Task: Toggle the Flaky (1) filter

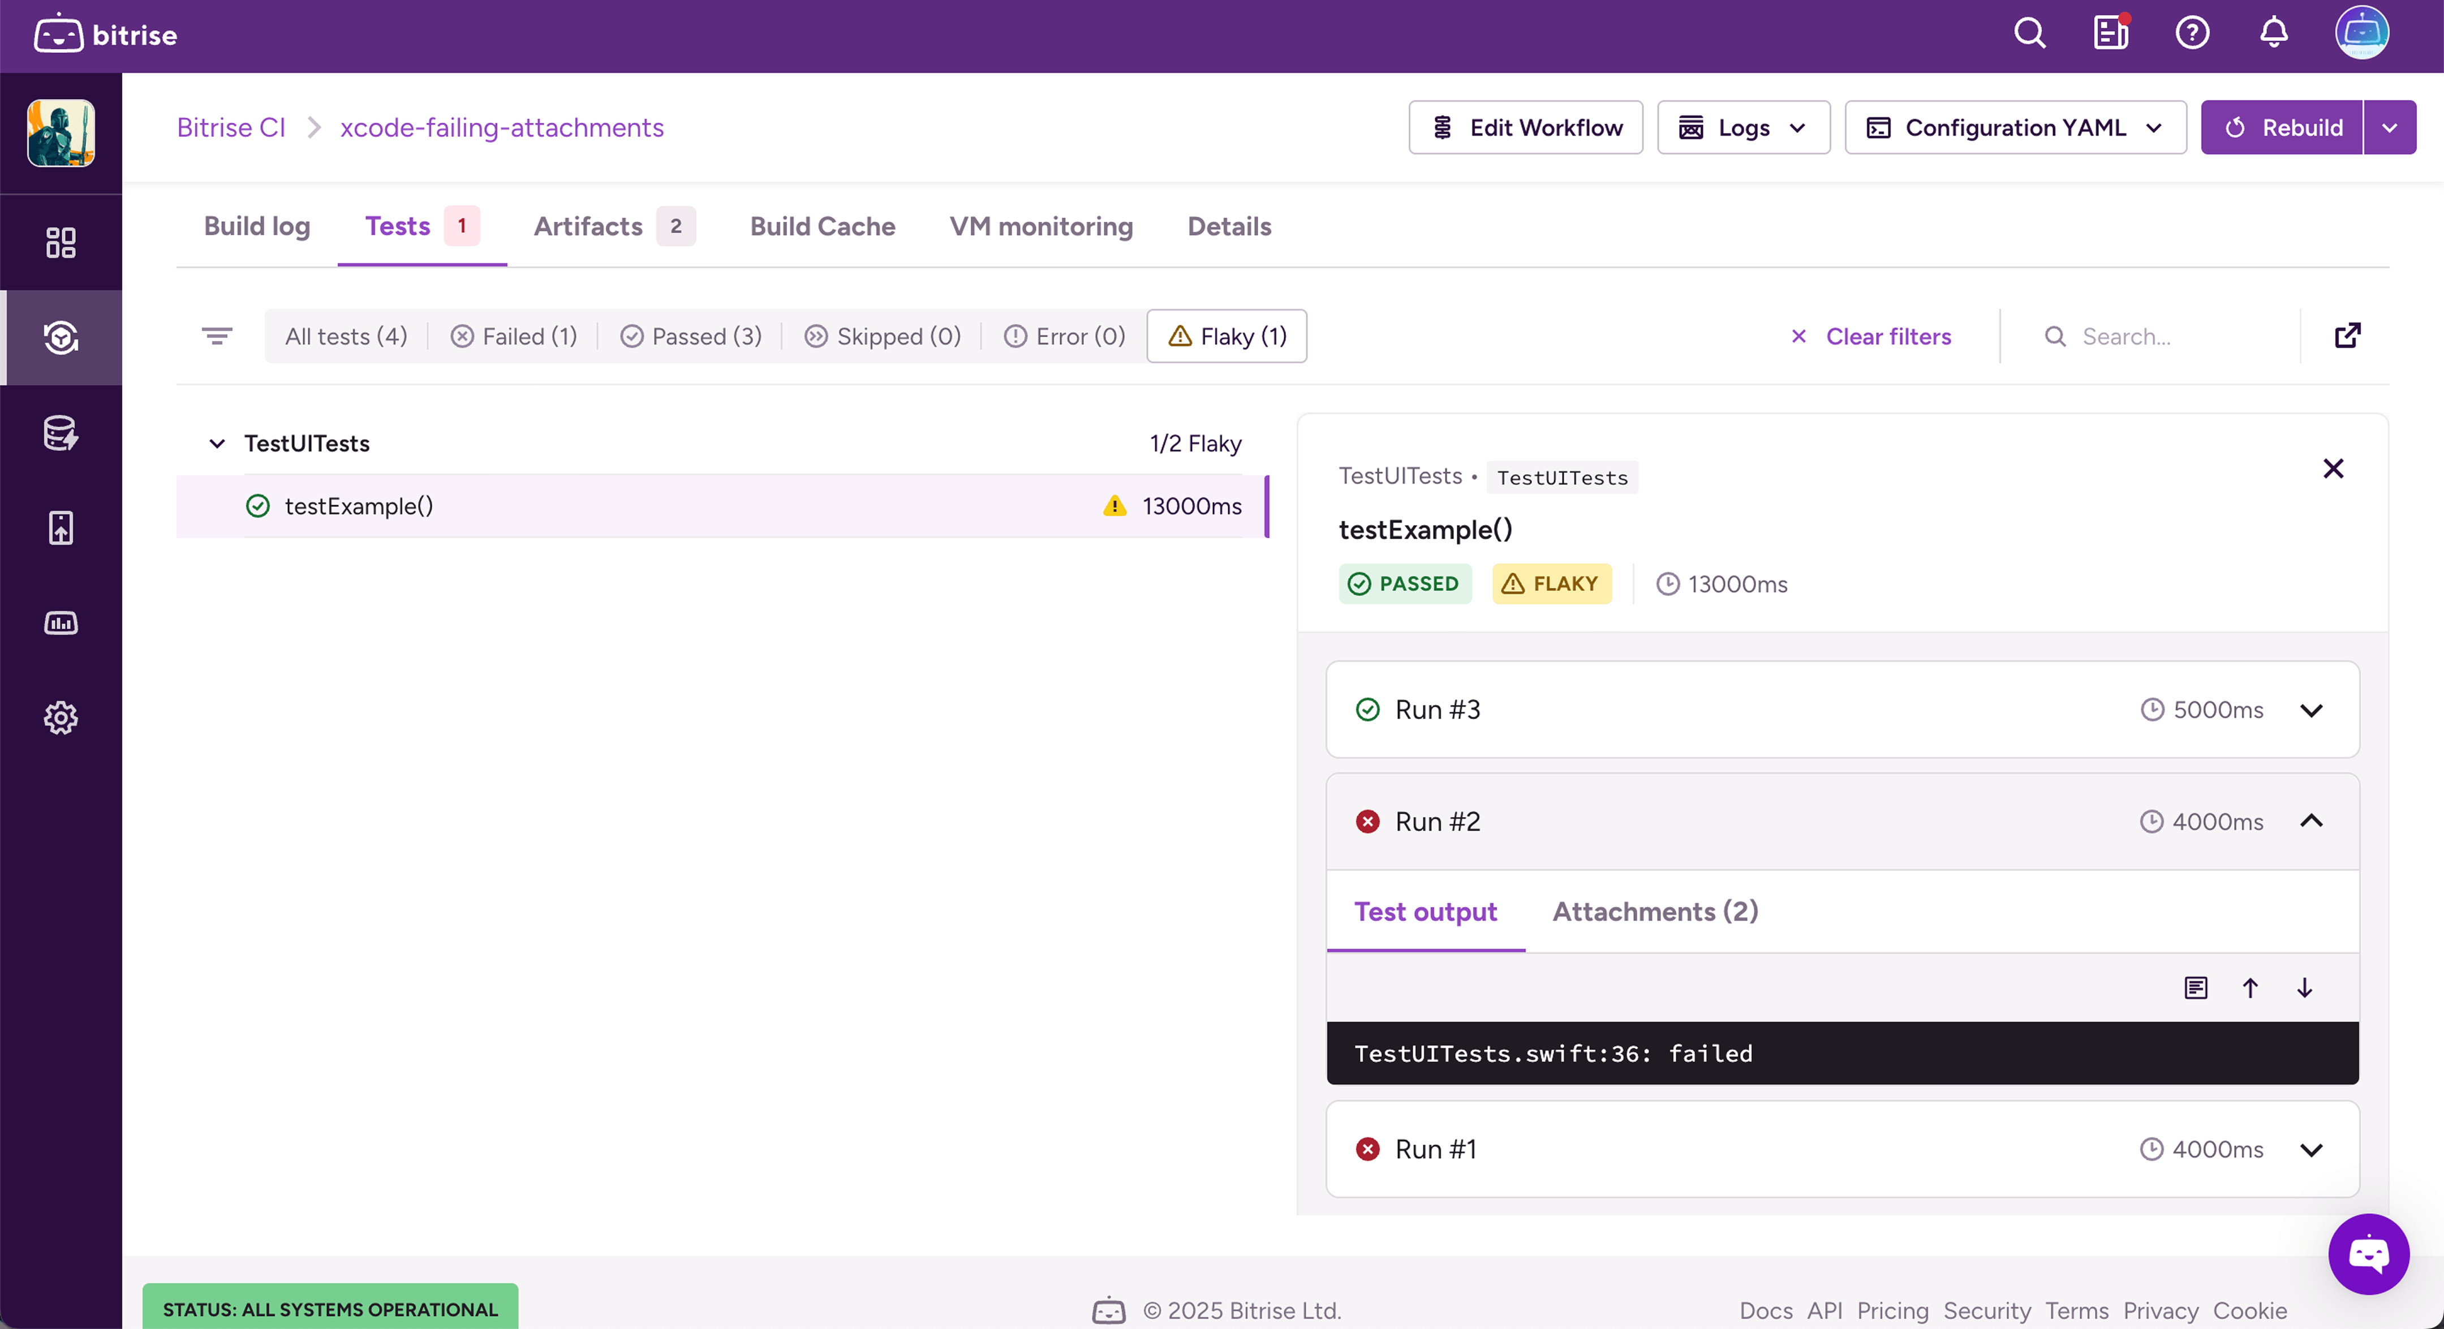Action: tap(1227, 337)
